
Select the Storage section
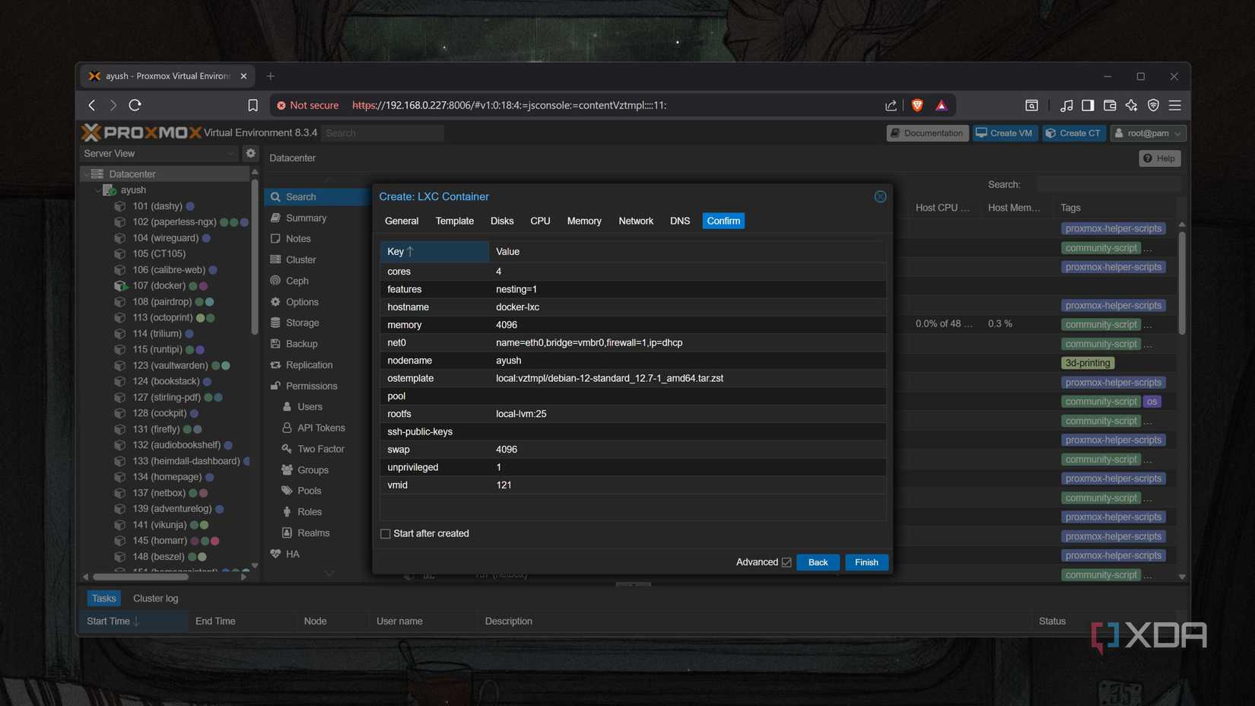pyautogui.click(x=301, y=322)
